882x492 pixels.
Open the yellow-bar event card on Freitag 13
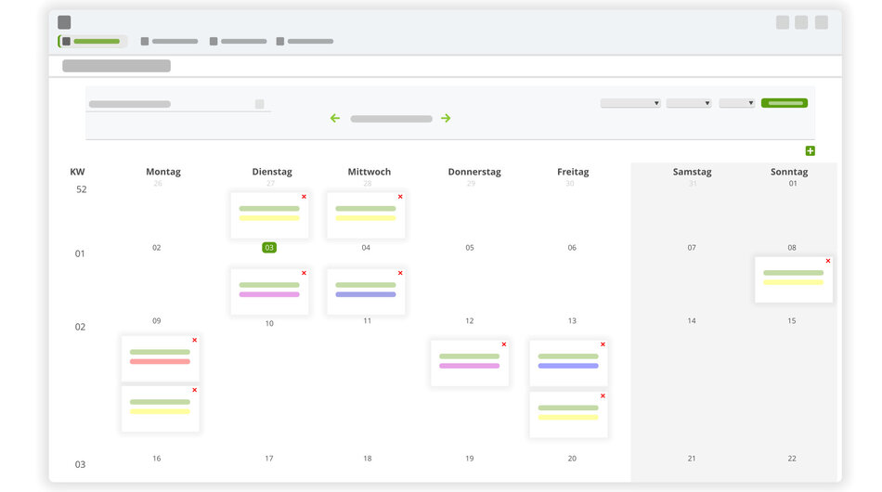pyautogui.click(x=569, y=414)
